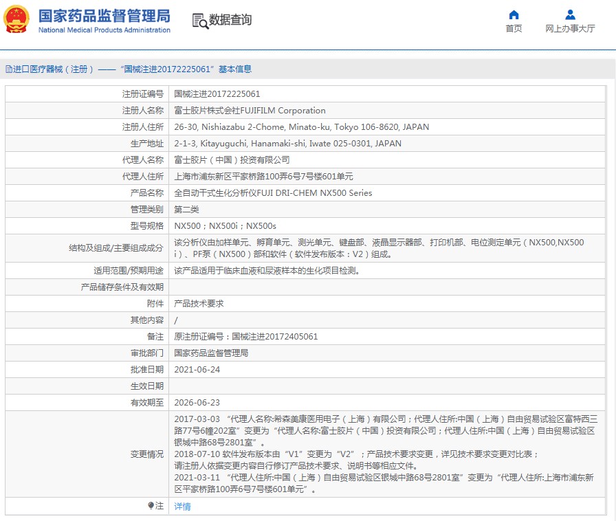Click the 生产地址 row label
616x521 pixels.
pos(147,144)
